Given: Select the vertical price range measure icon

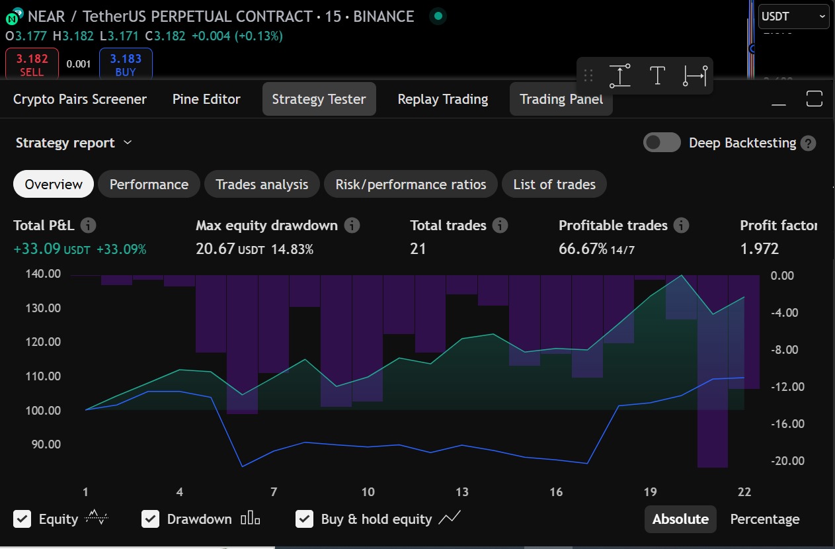Looking at the screenshot, I should [x=619, y=76].
